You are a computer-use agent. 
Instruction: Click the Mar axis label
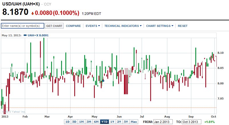[47, 117]
